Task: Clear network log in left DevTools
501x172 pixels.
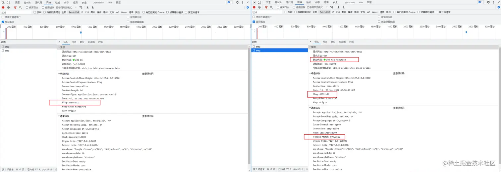Action: click(x=9, y=7)
